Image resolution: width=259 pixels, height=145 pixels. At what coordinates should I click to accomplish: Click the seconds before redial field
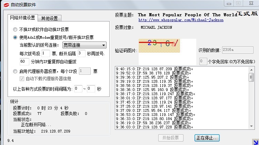click(81, 53)
